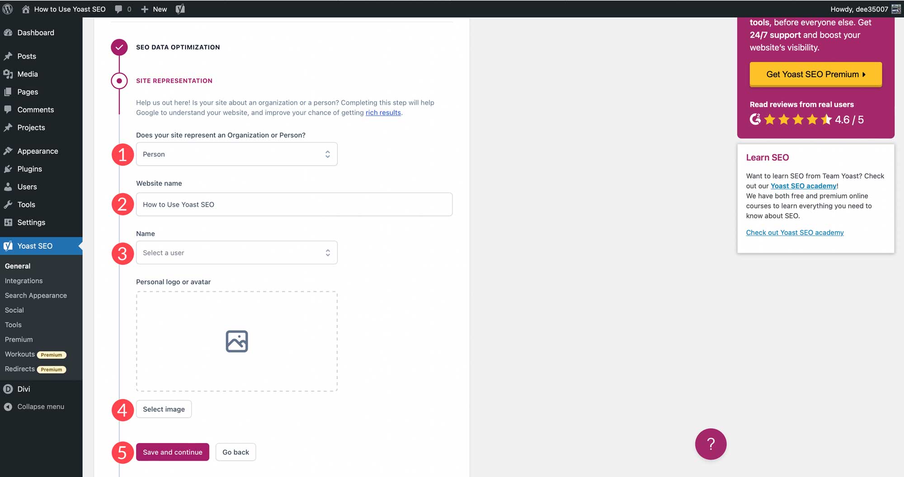Follow the rich results link
Screen dimensions: 904x477
[383, 113]
